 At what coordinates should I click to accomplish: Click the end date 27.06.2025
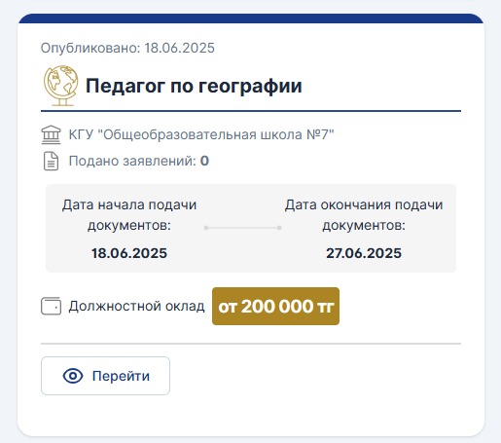(x=364, y=253)
